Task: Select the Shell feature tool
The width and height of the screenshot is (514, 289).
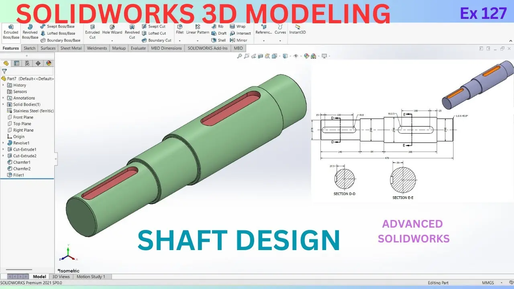Action: 218,40
